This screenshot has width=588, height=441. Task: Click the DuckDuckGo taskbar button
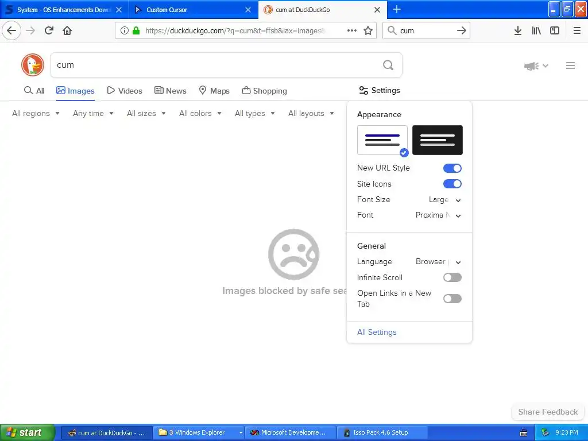(x=106, y=433)
